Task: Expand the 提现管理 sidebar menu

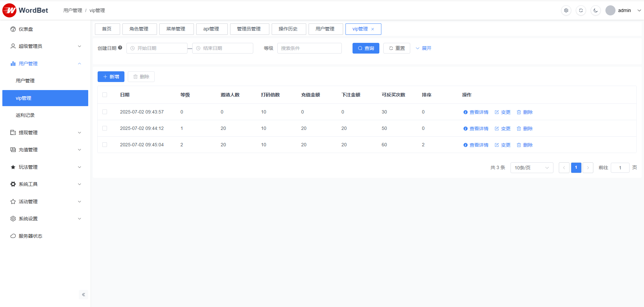Action: click(45, 133)
